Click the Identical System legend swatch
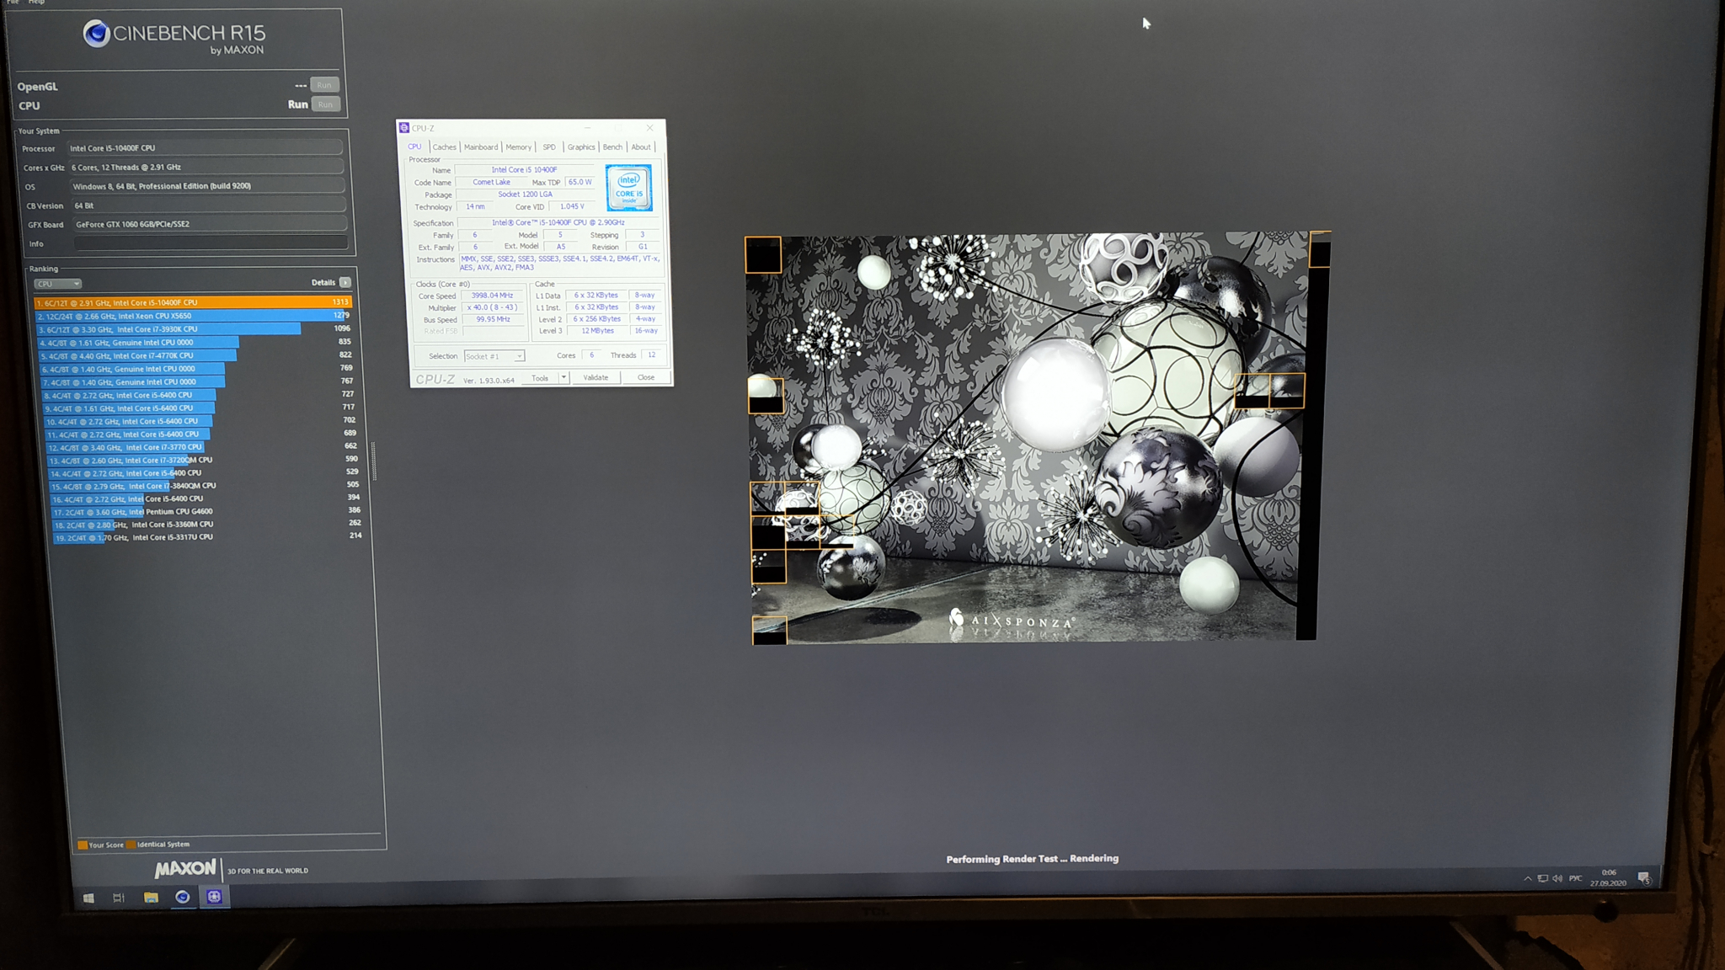This screenshot has height=970, width=1725. click(x=131, y=844)
